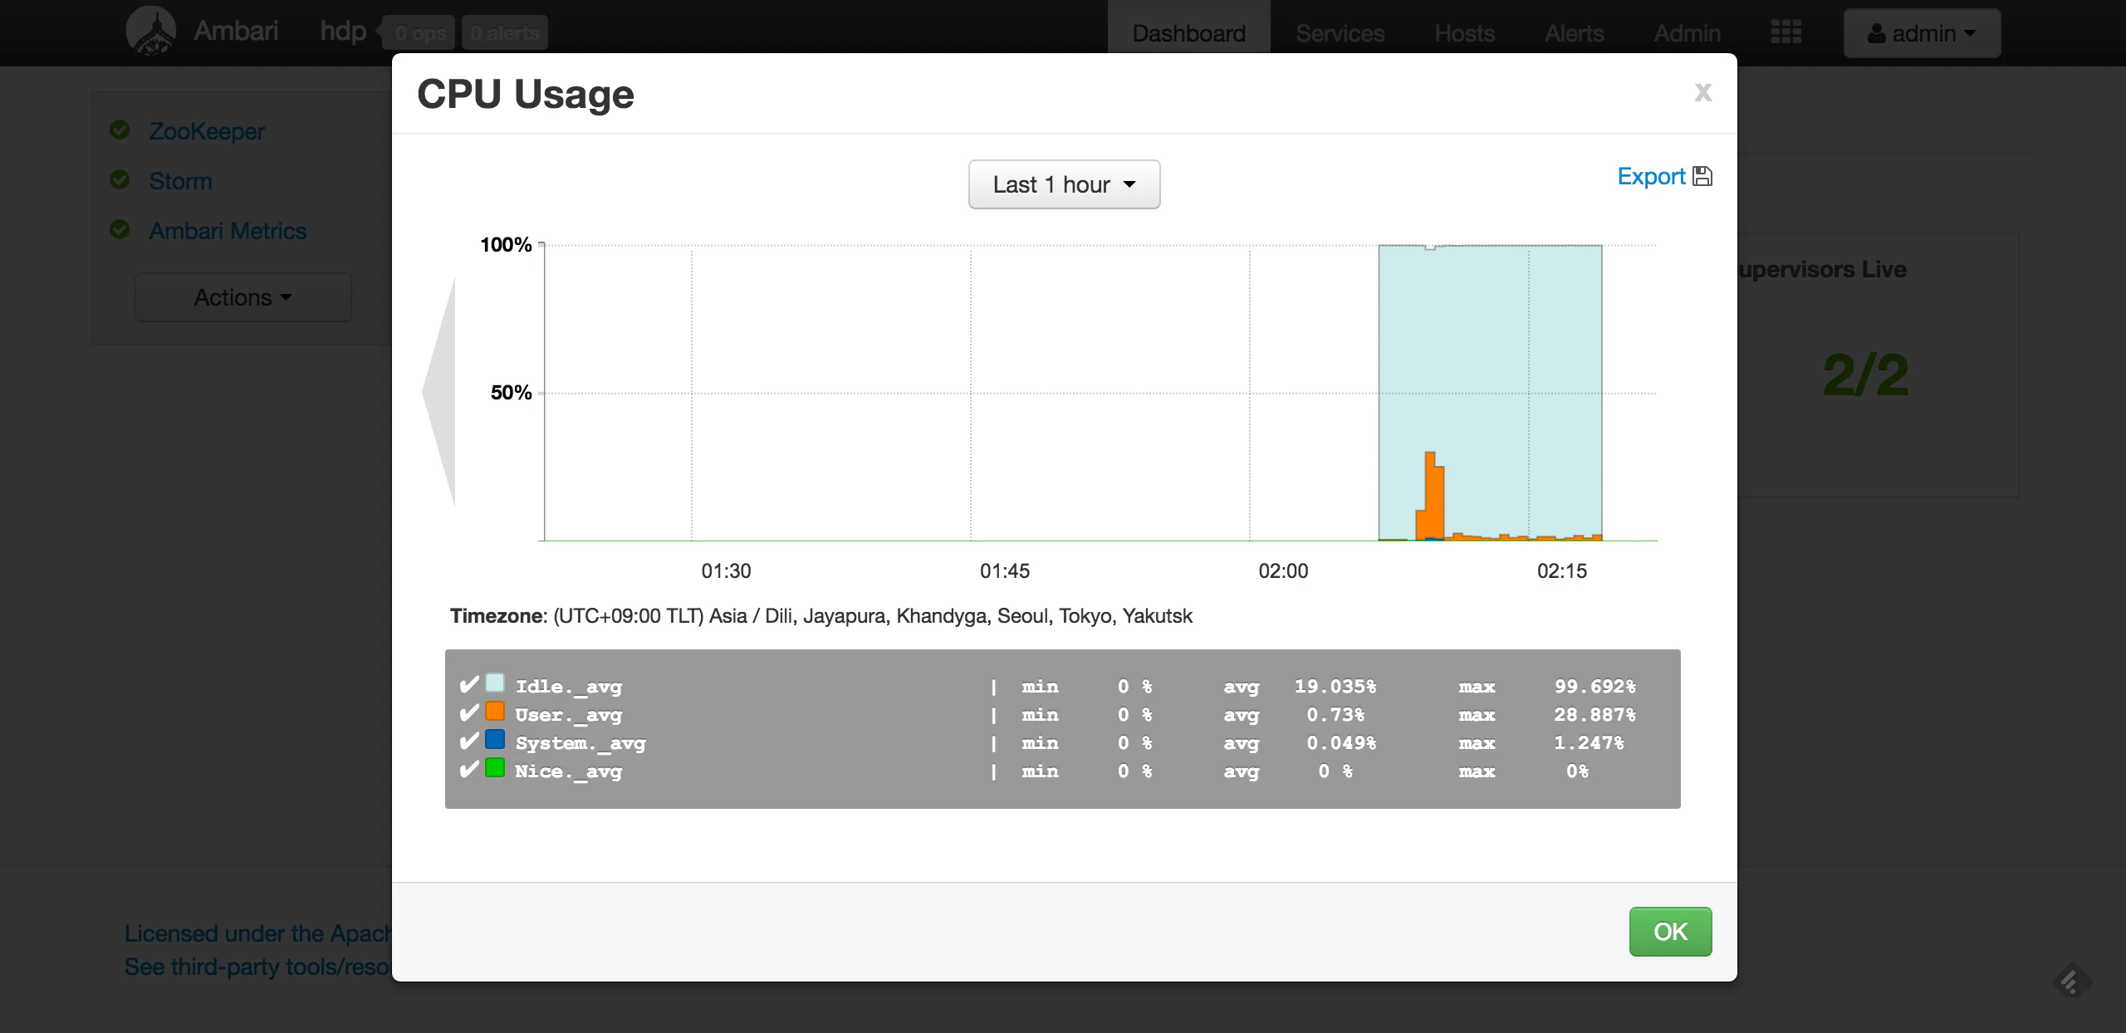Click the orange User CPU spike in chart
This screenshot has width=2126, height=1033.
(1431, 497)
